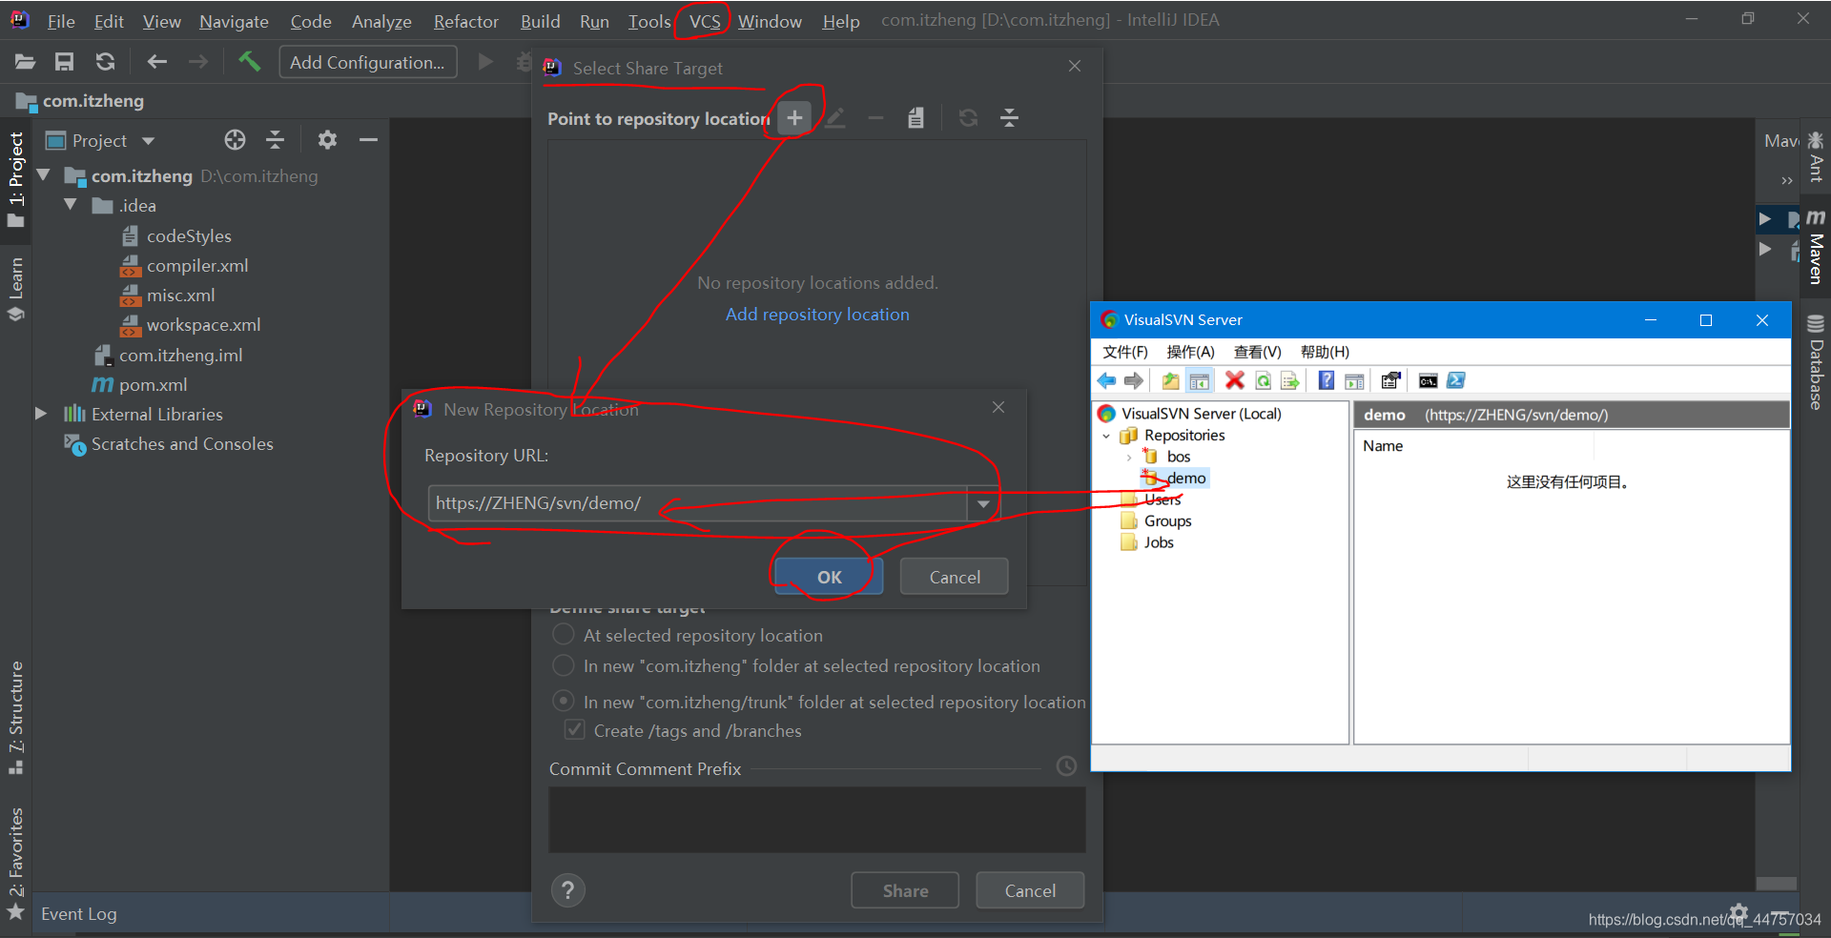Toggle the console tree icon in VisualSVN toolbar
The height and width of the screenshot is (938, 1831).
[1200, 381]
